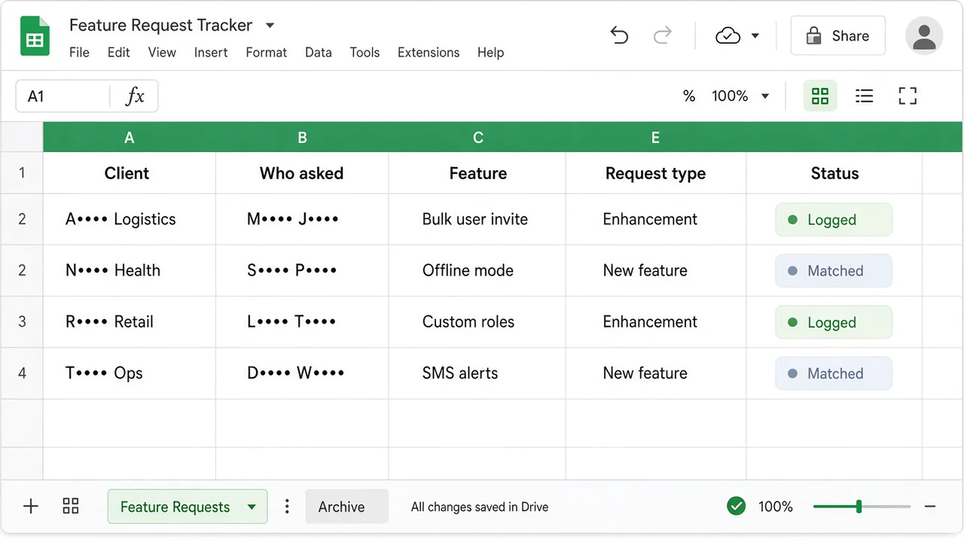Click the green Sheets logo icon
Screen dimensions: 964x542
coord(35,35)
